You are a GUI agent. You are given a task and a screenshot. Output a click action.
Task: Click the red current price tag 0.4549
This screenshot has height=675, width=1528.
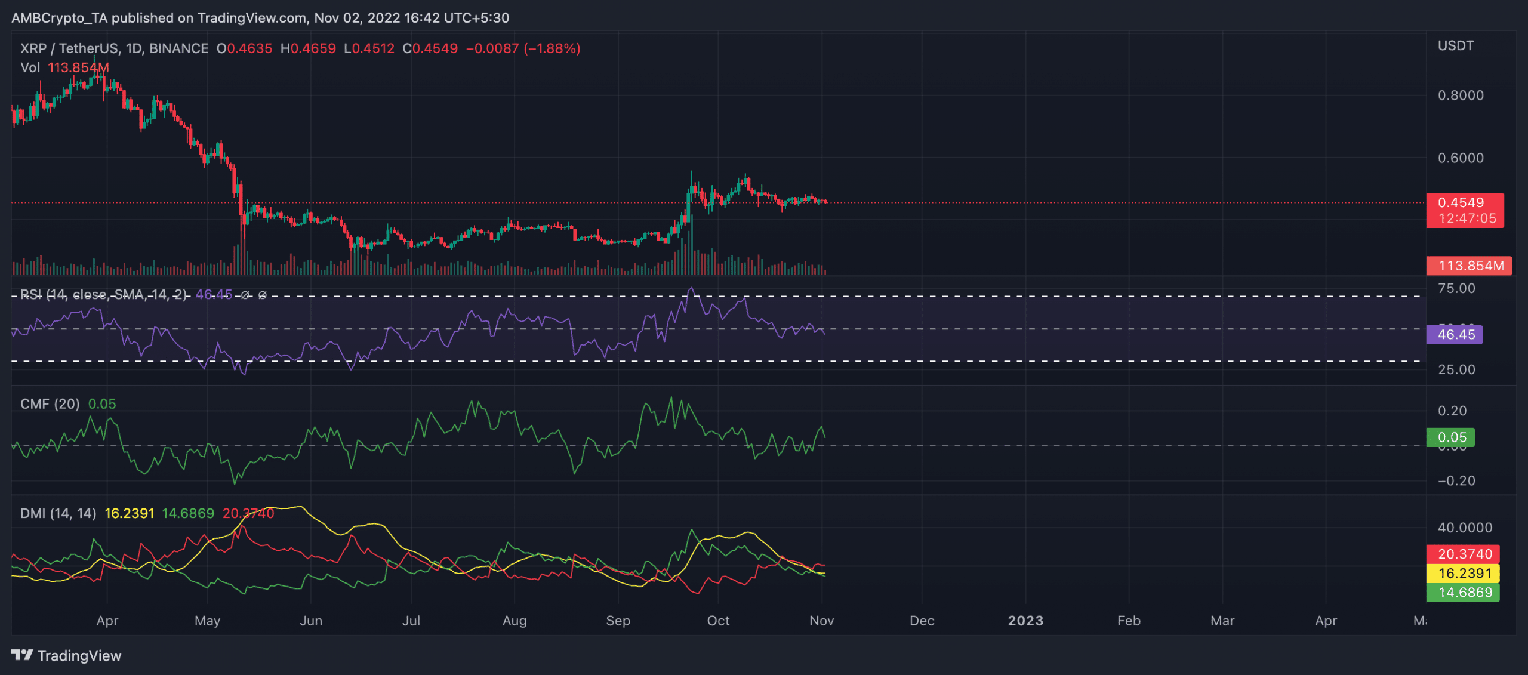(x=1465, y=210)
